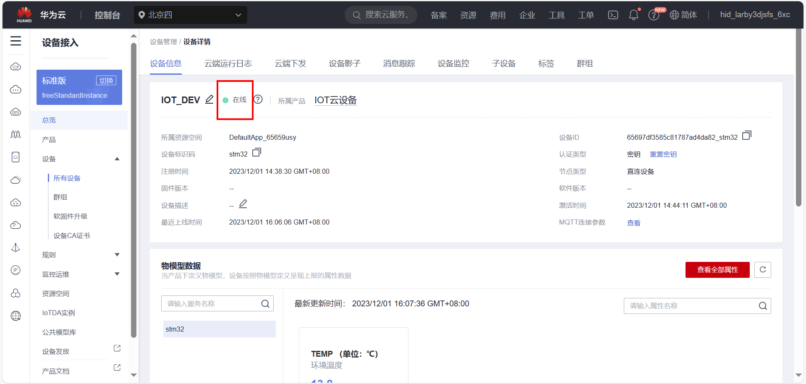
Task: Open the account hid_larby3djsfs_6xc menu
Action: 755,15
